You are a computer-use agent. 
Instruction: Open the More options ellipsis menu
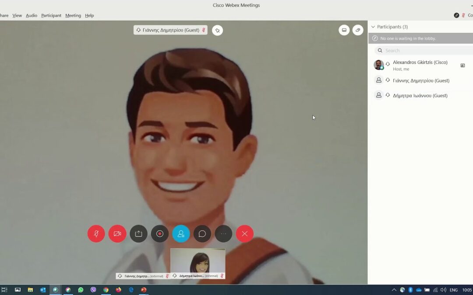click(x=223, y=234)
